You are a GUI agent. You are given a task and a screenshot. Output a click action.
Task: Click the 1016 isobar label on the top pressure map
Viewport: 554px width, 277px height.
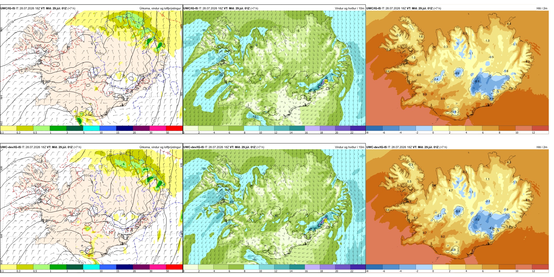point(10,22)
